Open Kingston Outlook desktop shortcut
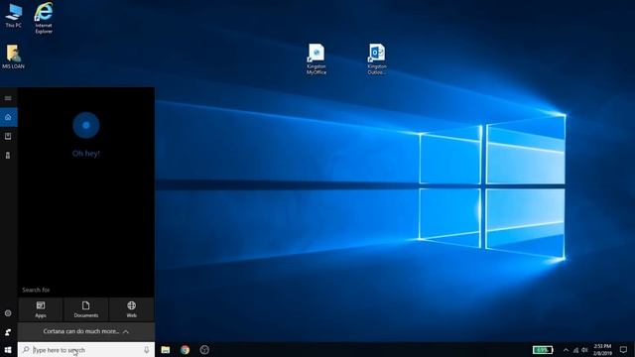635x357 pixels. tap(377, 59)
